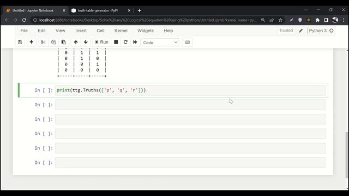Click the last empty code cell
Image resolution: width=349 pixels, height=196 pixels.
(x=190, y=163)
